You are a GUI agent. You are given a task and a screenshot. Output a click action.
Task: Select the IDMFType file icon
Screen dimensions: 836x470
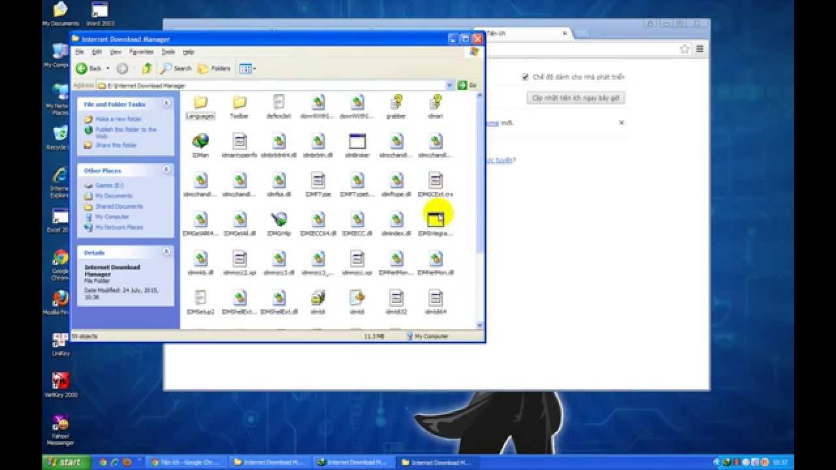[x=318, y=180]
